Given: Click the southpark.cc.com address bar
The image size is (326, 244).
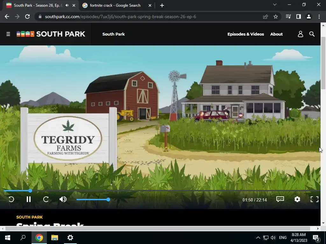Looking at the screenshot, I should tap(121, 17).
